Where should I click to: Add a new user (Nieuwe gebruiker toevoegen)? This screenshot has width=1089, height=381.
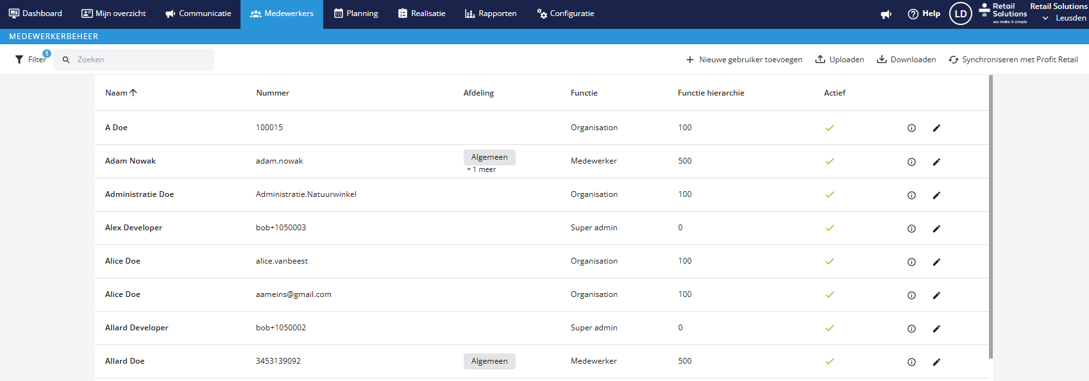744,60
